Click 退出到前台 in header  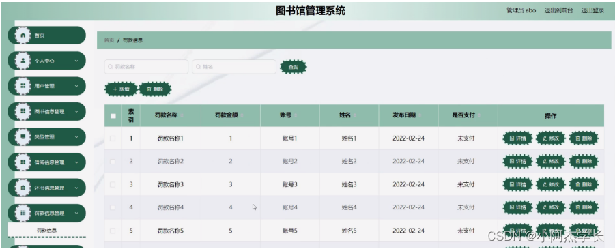pyautogui.click(x=558, y=11)
